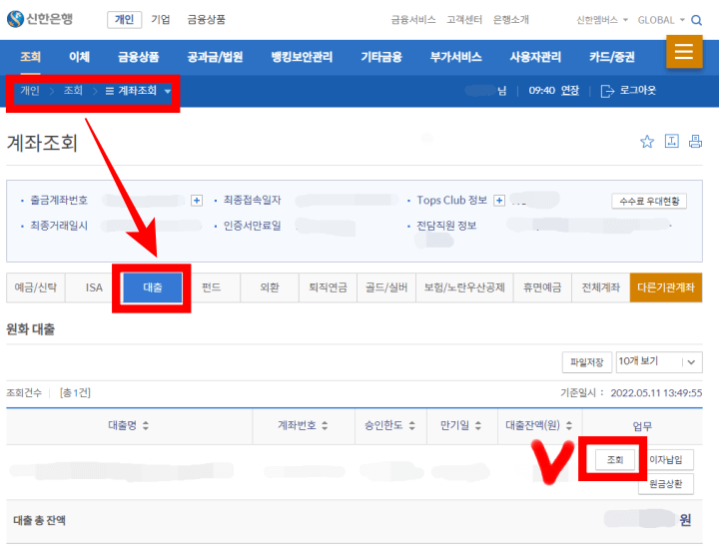Click the 고객센터 top link
The height and width of the screenshot is (555, 719).
pos(464,20)
